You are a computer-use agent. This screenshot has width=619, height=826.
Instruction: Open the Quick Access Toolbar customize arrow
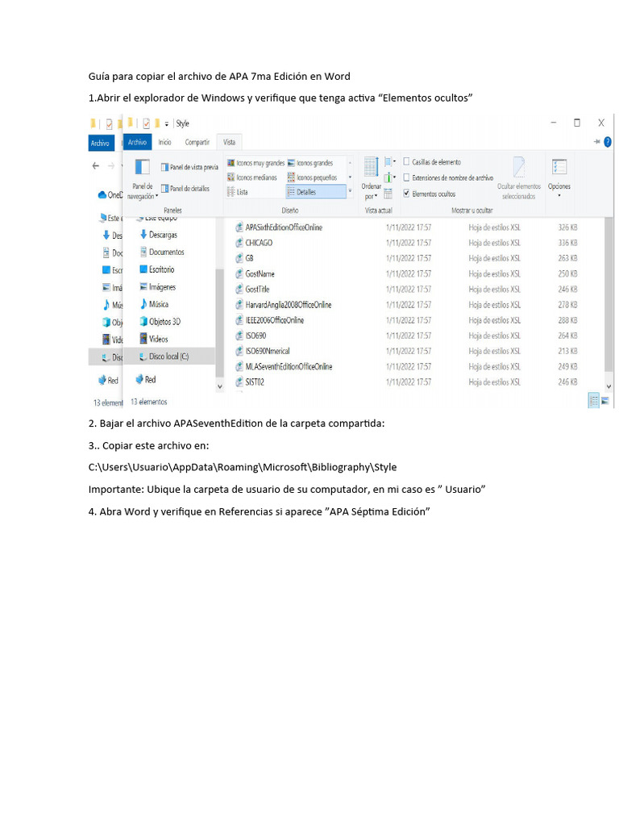(x=166, y=123)
